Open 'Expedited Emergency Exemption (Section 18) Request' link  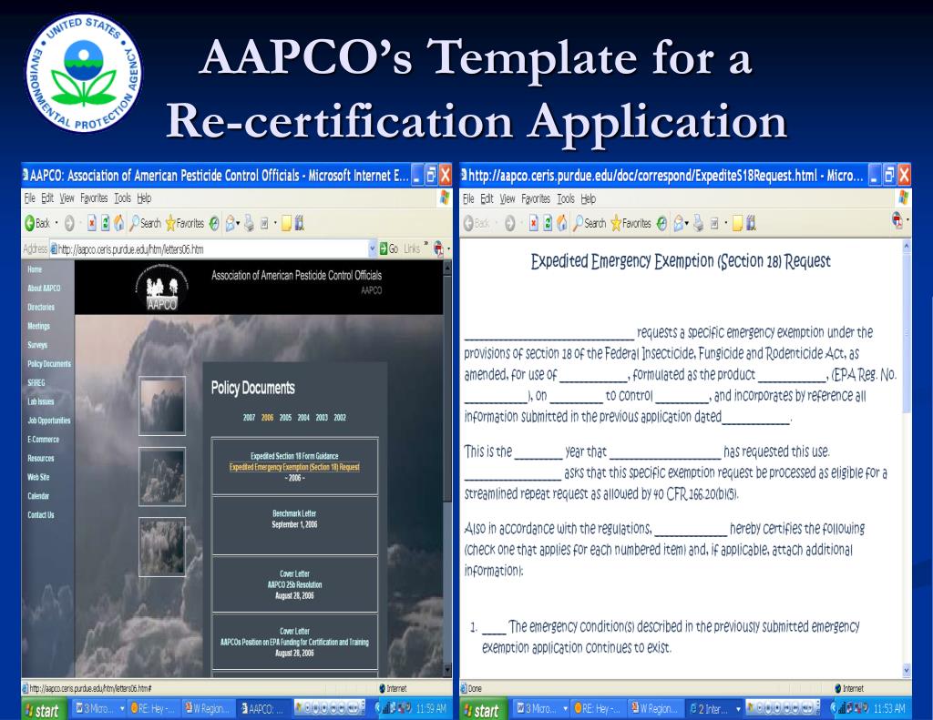coord(294,467)
